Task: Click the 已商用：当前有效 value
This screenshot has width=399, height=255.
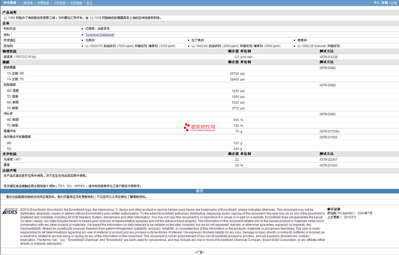Action: (97, 29)
